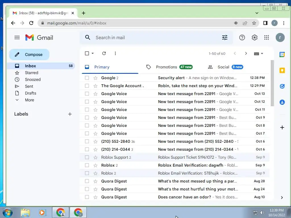Open Chrome side panel icon

coord(265,23)
